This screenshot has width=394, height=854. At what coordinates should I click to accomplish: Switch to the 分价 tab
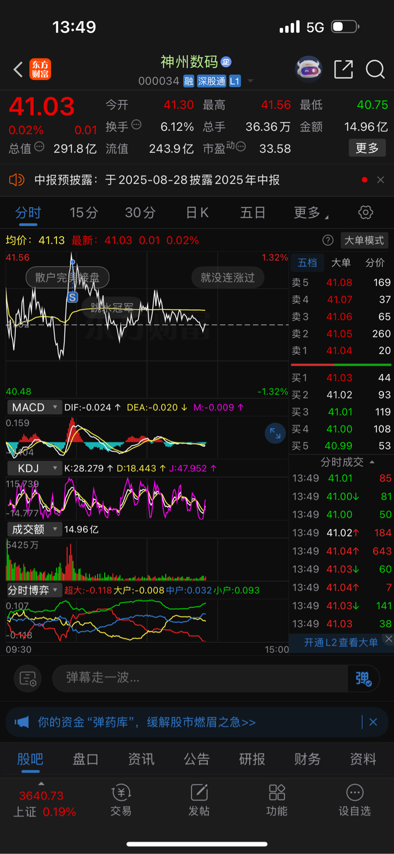pos(375,263)
